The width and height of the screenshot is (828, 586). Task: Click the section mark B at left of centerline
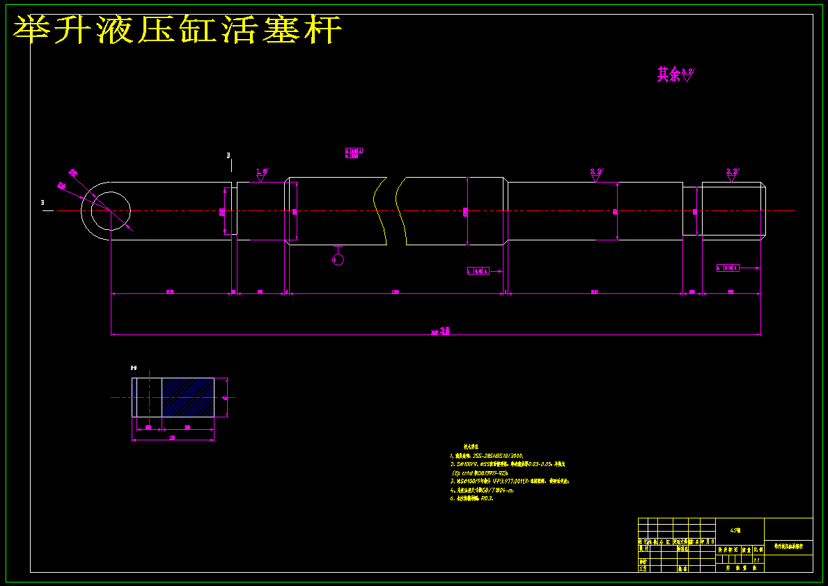pos(42,202)
